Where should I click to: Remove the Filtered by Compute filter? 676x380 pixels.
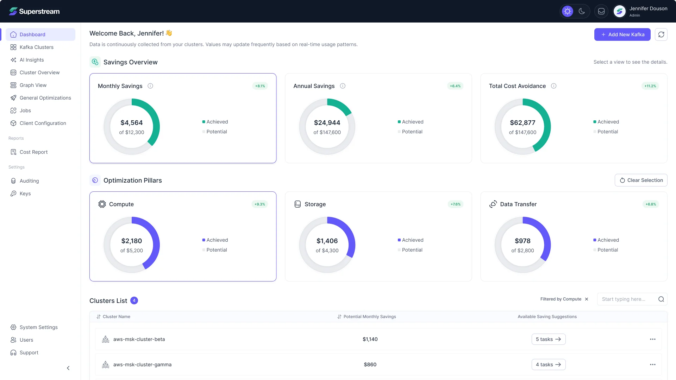[x=587, y=299]
